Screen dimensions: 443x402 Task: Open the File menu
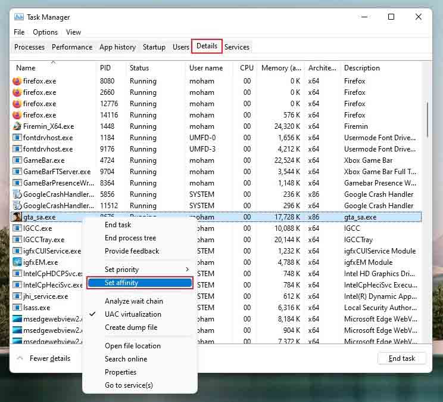pos(19,32)
